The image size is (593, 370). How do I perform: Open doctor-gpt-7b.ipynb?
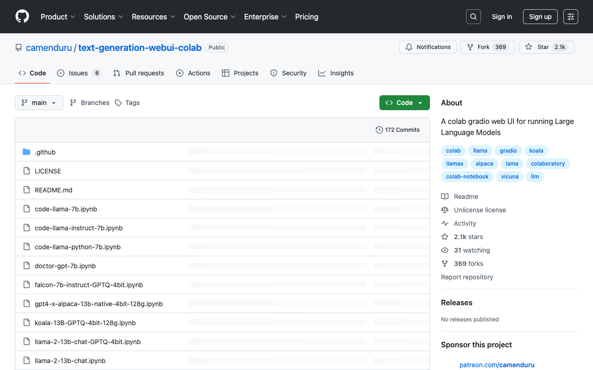[x=65, y=266]
